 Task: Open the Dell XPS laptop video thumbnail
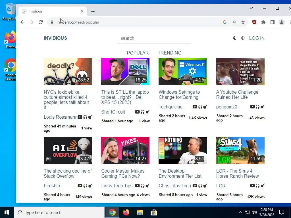click(x=125, y=72)
